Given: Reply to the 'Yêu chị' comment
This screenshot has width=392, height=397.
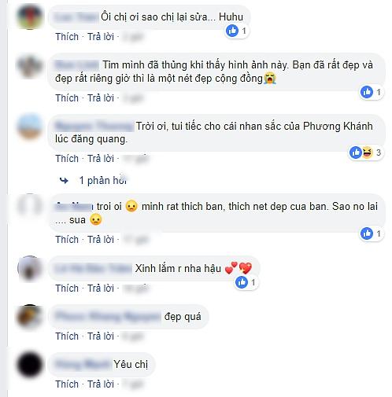Looking at the screenshot, I should [x=101, y=384].
